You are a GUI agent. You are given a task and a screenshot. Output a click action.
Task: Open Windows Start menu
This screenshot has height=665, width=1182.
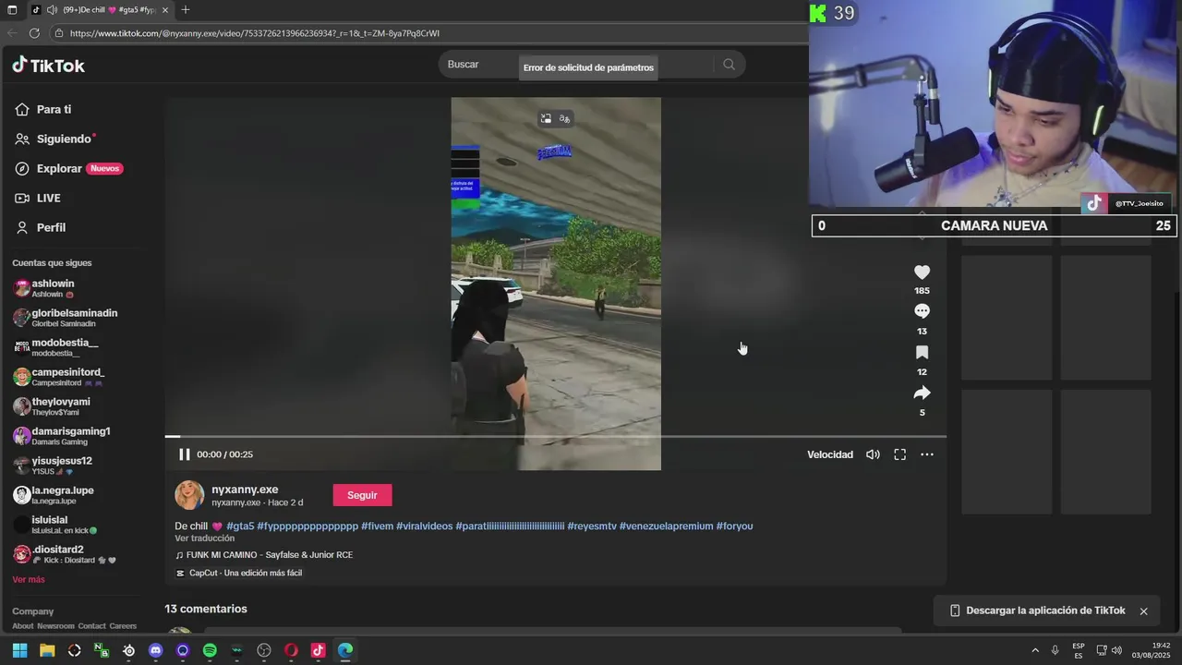point(19,650)
